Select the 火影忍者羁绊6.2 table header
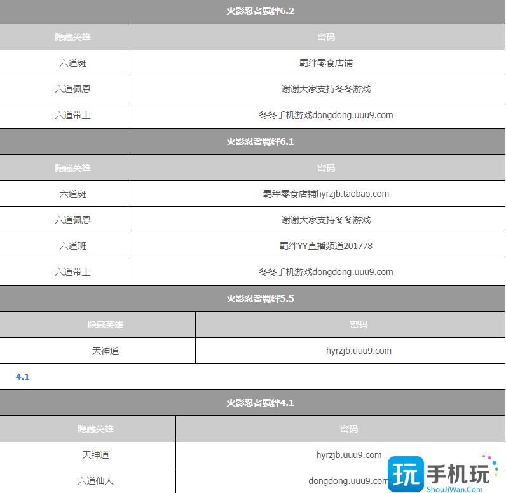 click(252, 11)
